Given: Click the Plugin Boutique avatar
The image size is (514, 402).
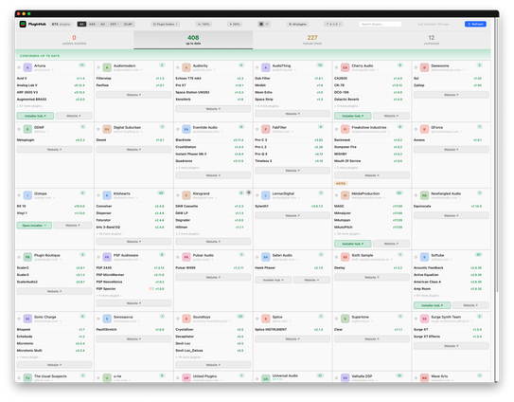Looking at the screenshot, I should tap(27, 257).
